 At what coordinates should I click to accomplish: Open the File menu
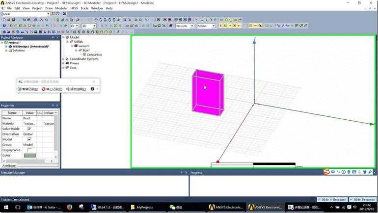point(9,8)
